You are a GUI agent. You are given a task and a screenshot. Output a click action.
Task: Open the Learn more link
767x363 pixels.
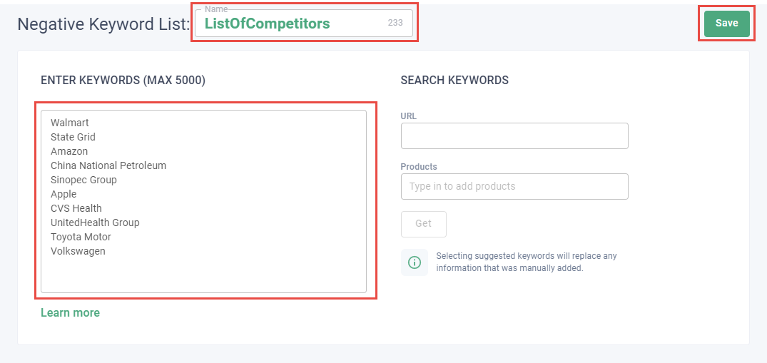point(70,312)
